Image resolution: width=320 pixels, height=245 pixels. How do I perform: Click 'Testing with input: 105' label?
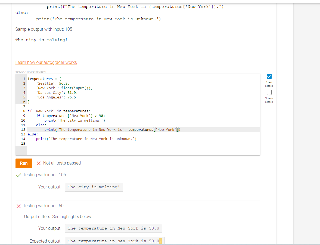tap(45, 175)
